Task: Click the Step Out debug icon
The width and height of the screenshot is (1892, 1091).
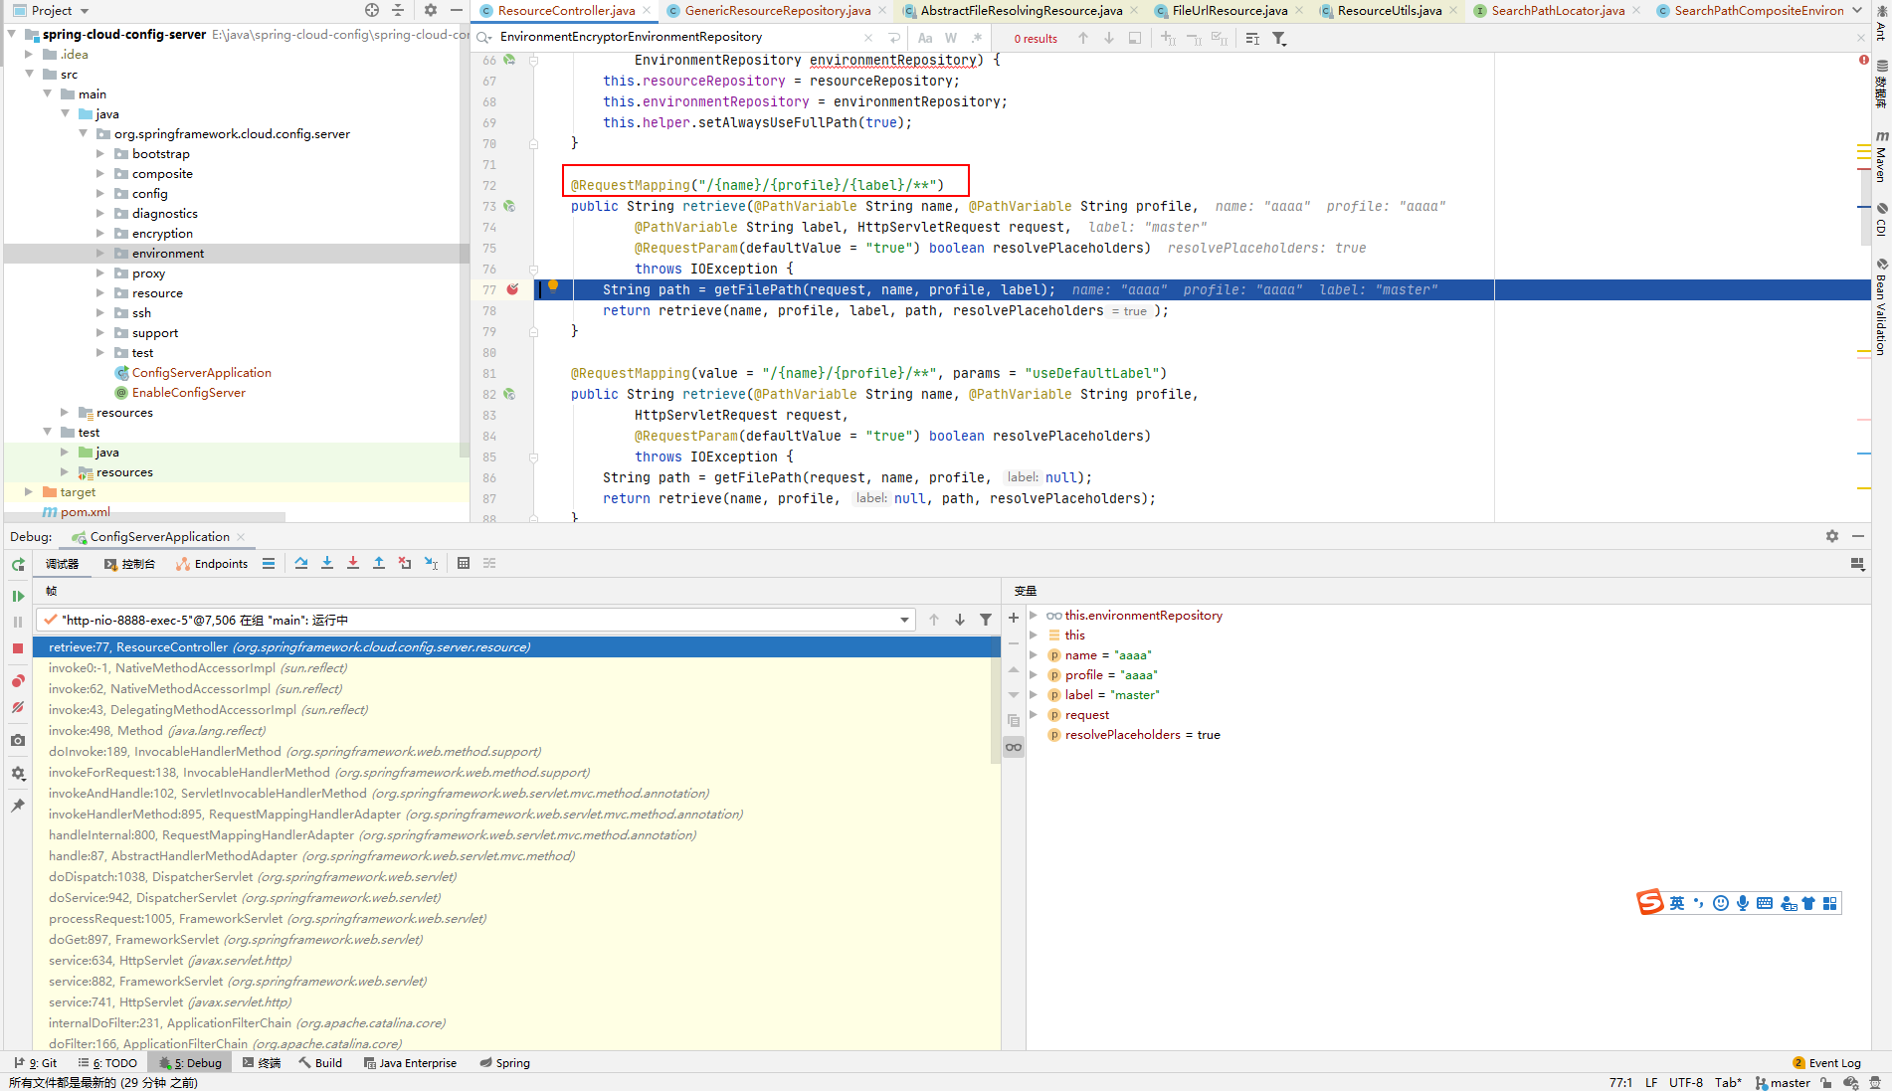Action: tap(379, 563)
